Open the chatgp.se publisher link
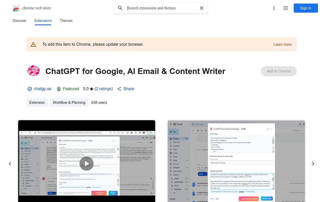 42,89
